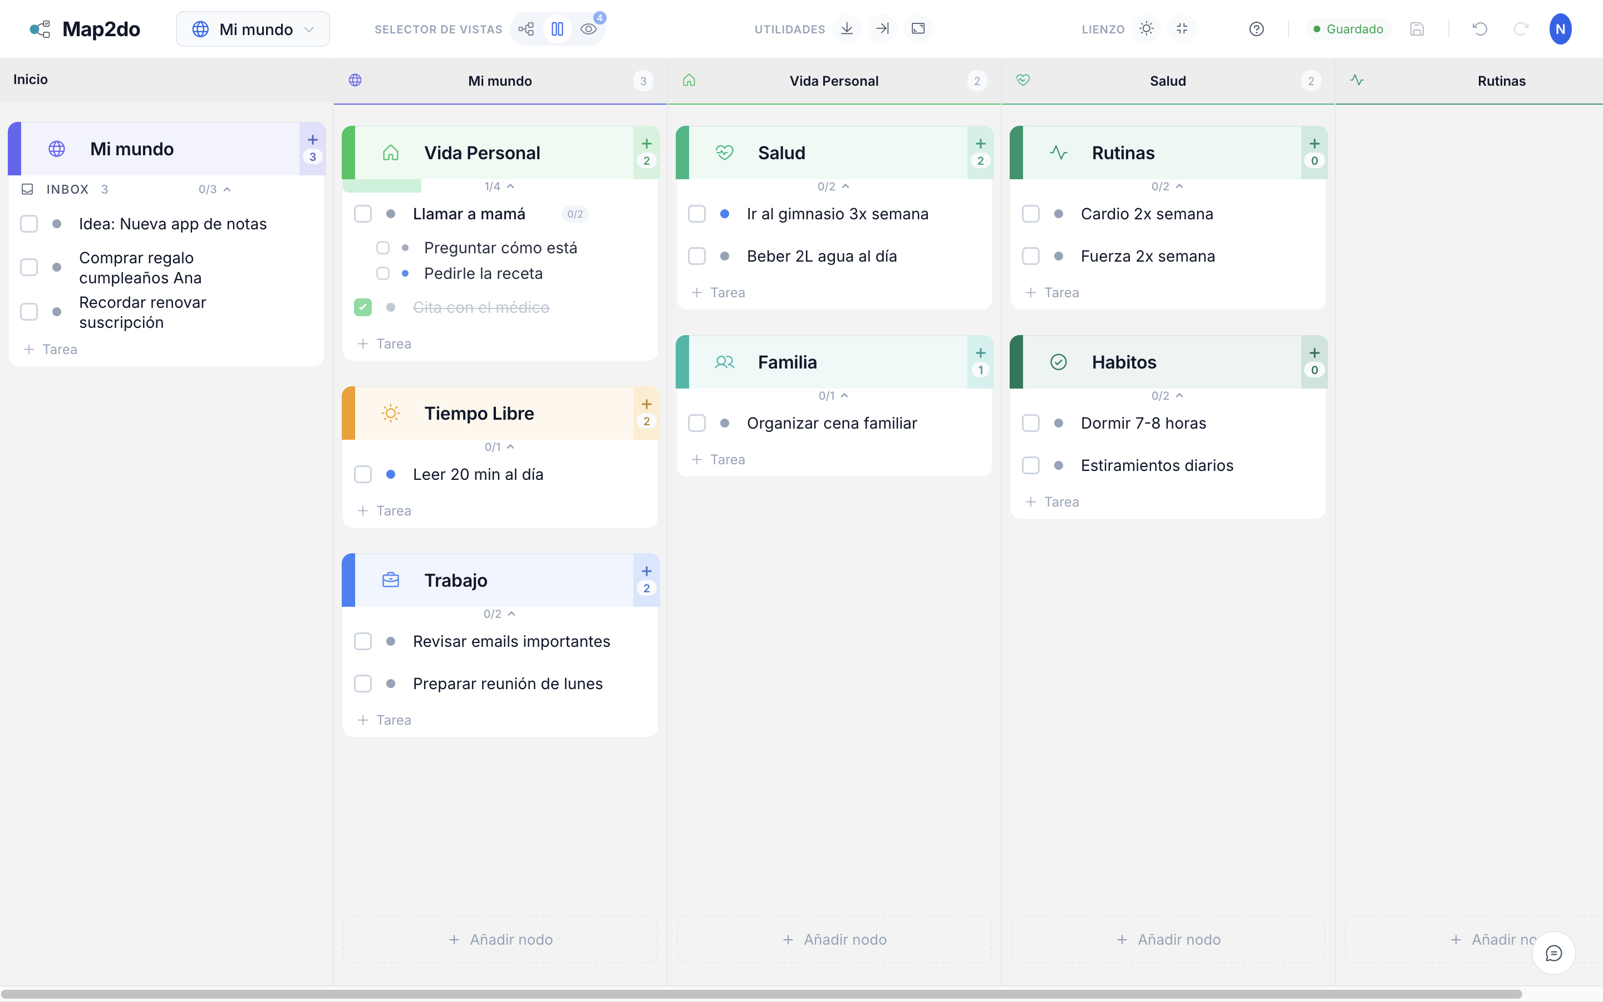Add a task under Habitos with Tarea
1603x1002 pixels.
(x=1052, y=502)
